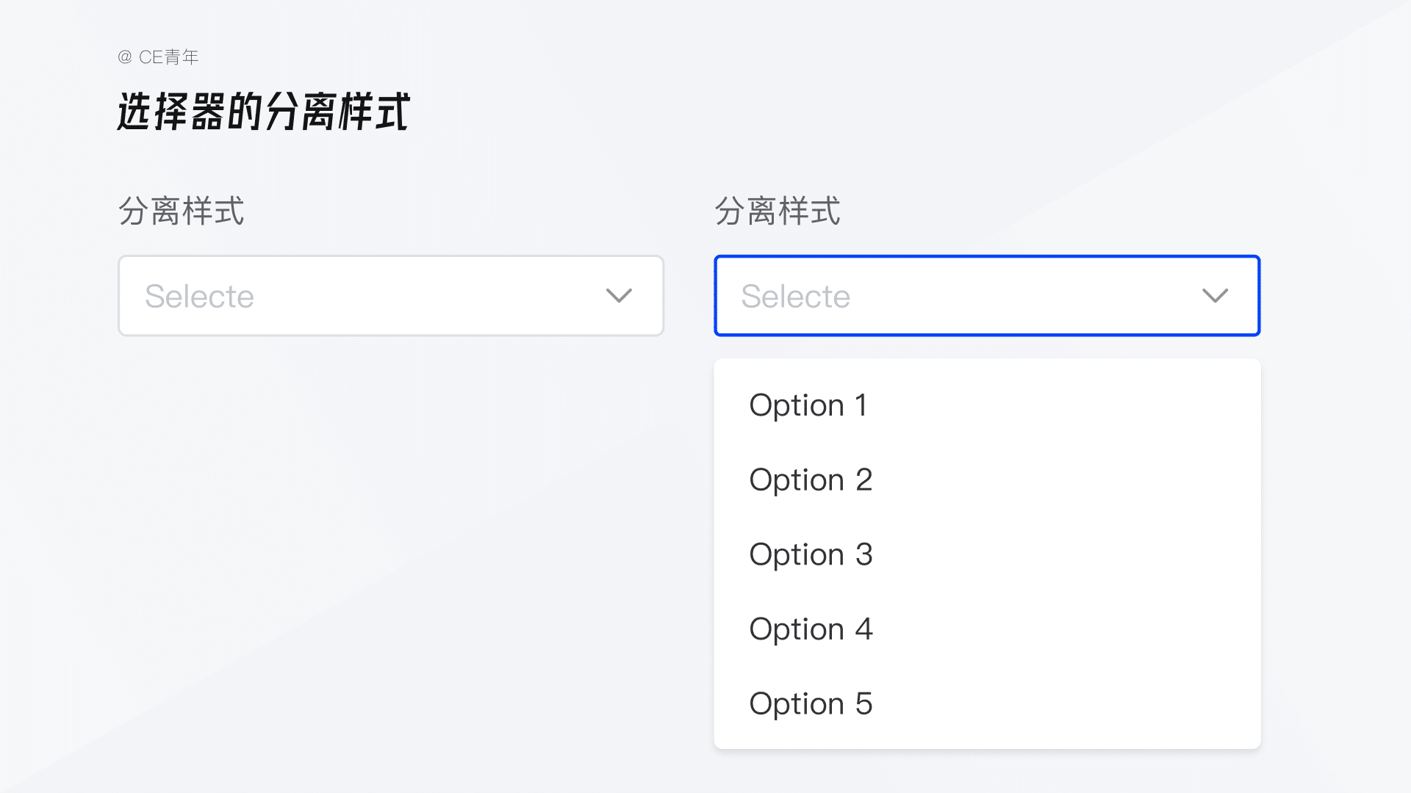Click the left 分离样式 label

[182, 211]
